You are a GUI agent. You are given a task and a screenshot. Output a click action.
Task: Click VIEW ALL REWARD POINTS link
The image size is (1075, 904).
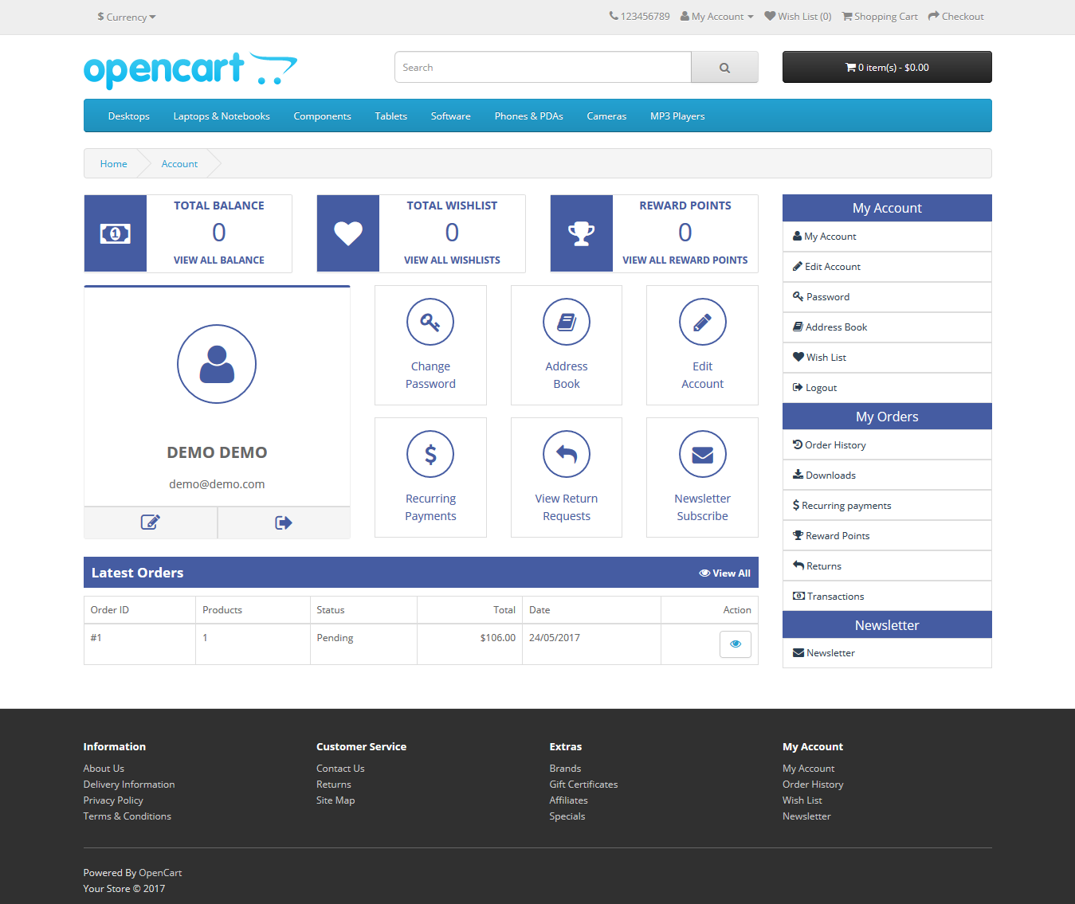point(685,260)
